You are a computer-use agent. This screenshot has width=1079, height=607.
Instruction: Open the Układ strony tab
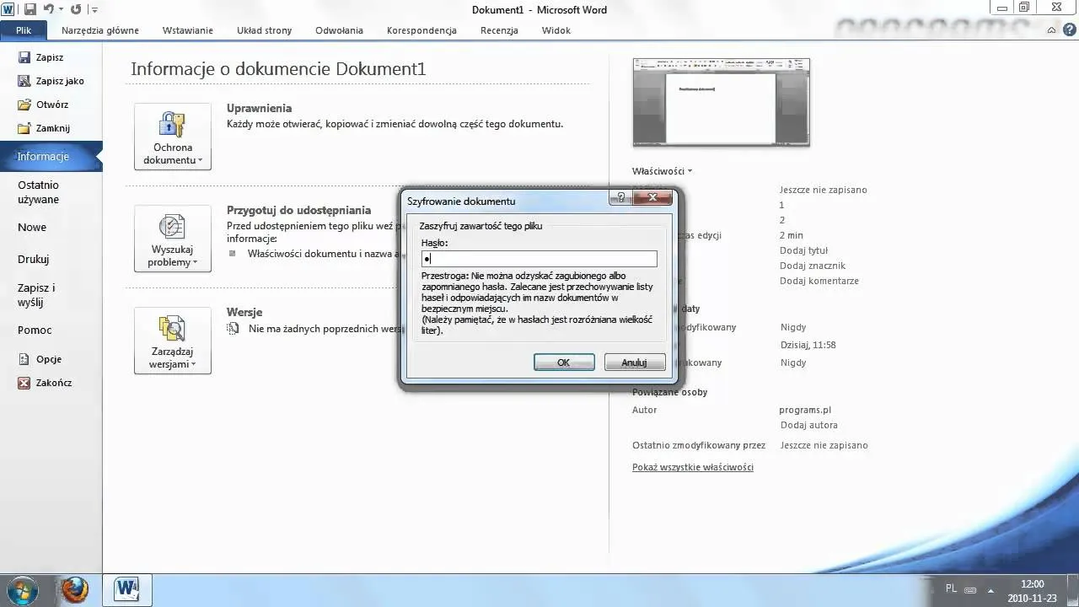coord(264,30)
